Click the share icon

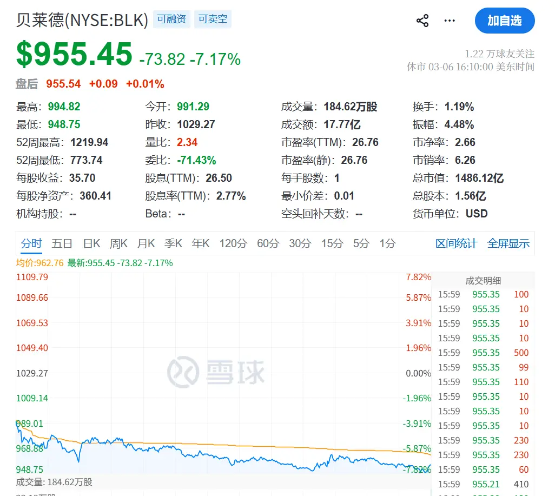point(422,21)
